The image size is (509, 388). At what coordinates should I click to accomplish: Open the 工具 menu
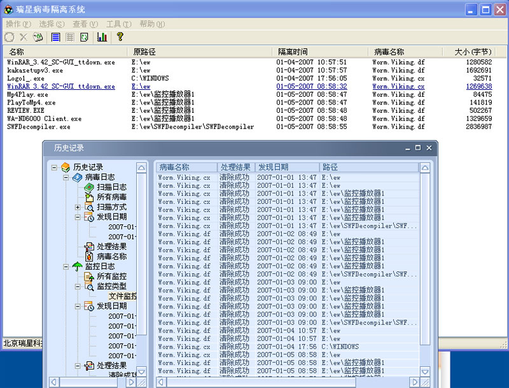[x=118, y=24]
